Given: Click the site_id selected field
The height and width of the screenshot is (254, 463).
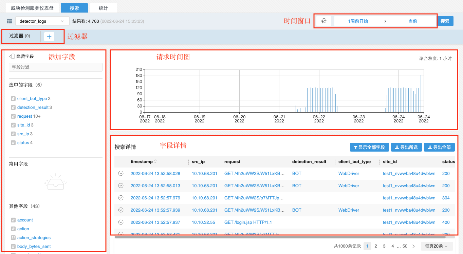Looking at the screenshot, I should [24, 125].
